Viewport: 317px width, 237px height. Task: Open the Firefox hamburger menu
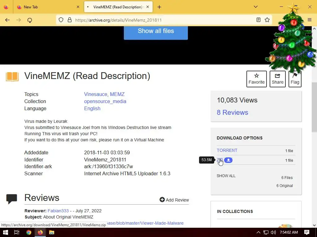(310, 20)
